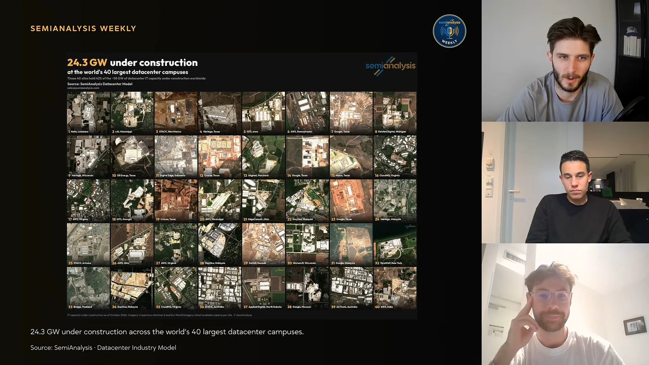Click the "24.3 GW under construction" headline
This screenshot has width=649, height=365.
[132, 62]
